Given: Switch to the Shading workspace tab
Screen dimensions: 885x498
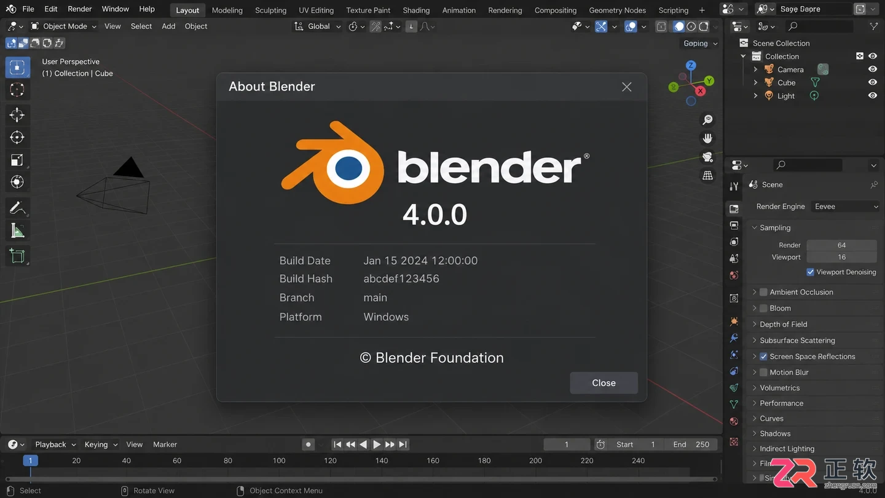Looking at the screenshot, I should 416,10.
